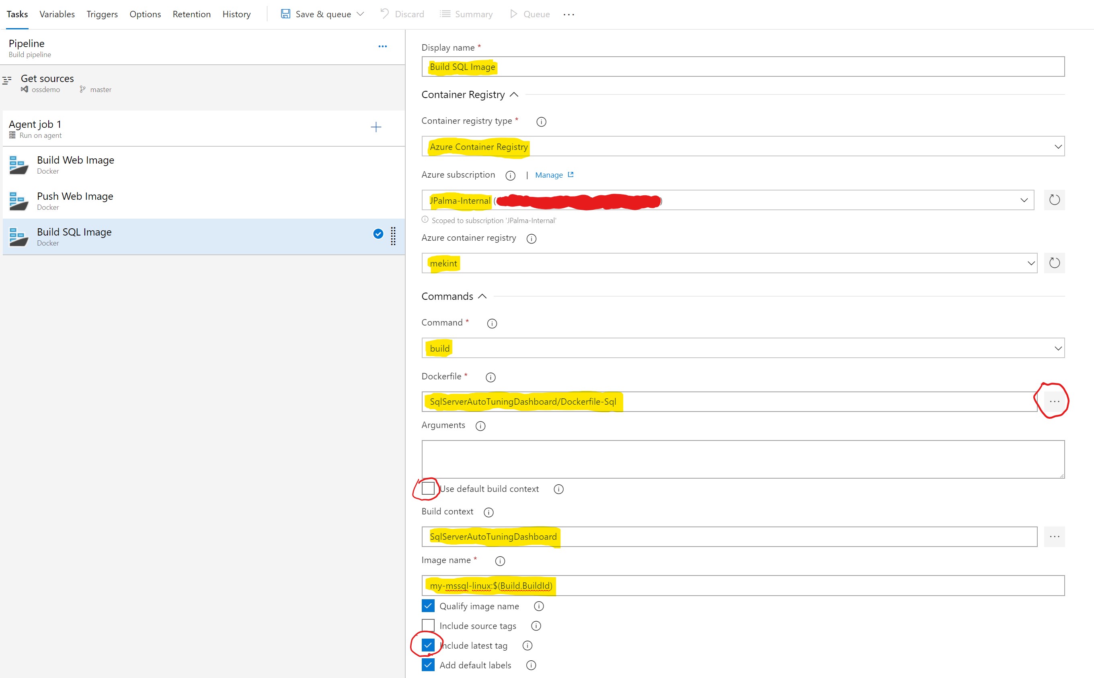Screen dimensions: 1094x678
Task: Click info icon next to Container registry type
Action: click(541, 121)
